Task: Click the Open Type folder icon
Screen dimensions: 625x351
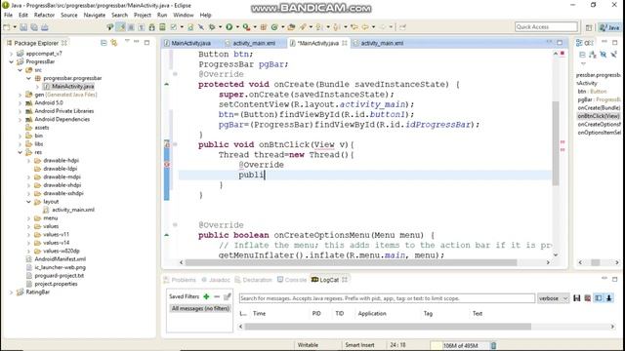Action: (291, 27)
